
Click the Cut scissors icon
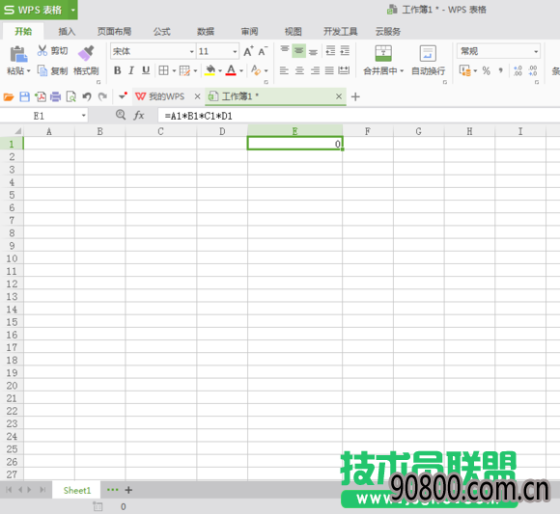click(42, 51)
